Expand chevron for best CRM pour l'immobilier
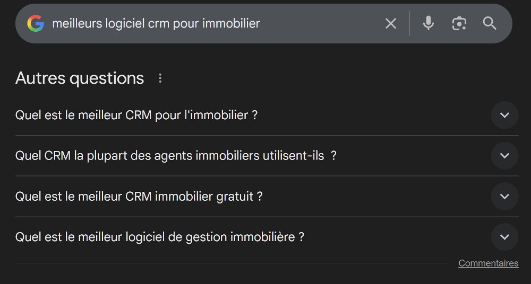 click(x=504, y=115)
